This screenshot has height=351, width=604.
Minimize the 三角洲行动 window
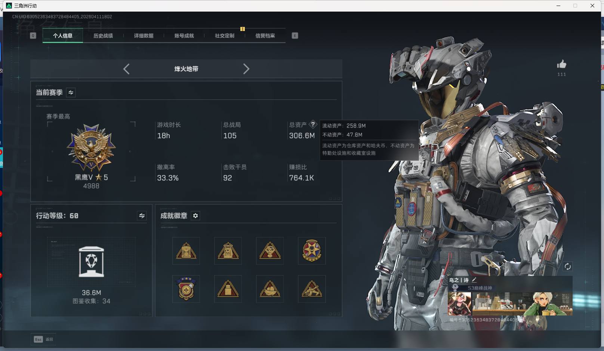pyautogui.click(x=559, y=6)
